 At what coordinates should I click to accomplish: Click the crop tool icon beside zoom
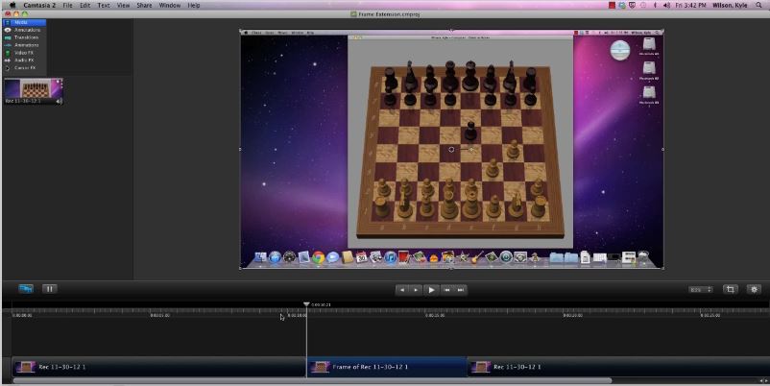coord(730,289)
